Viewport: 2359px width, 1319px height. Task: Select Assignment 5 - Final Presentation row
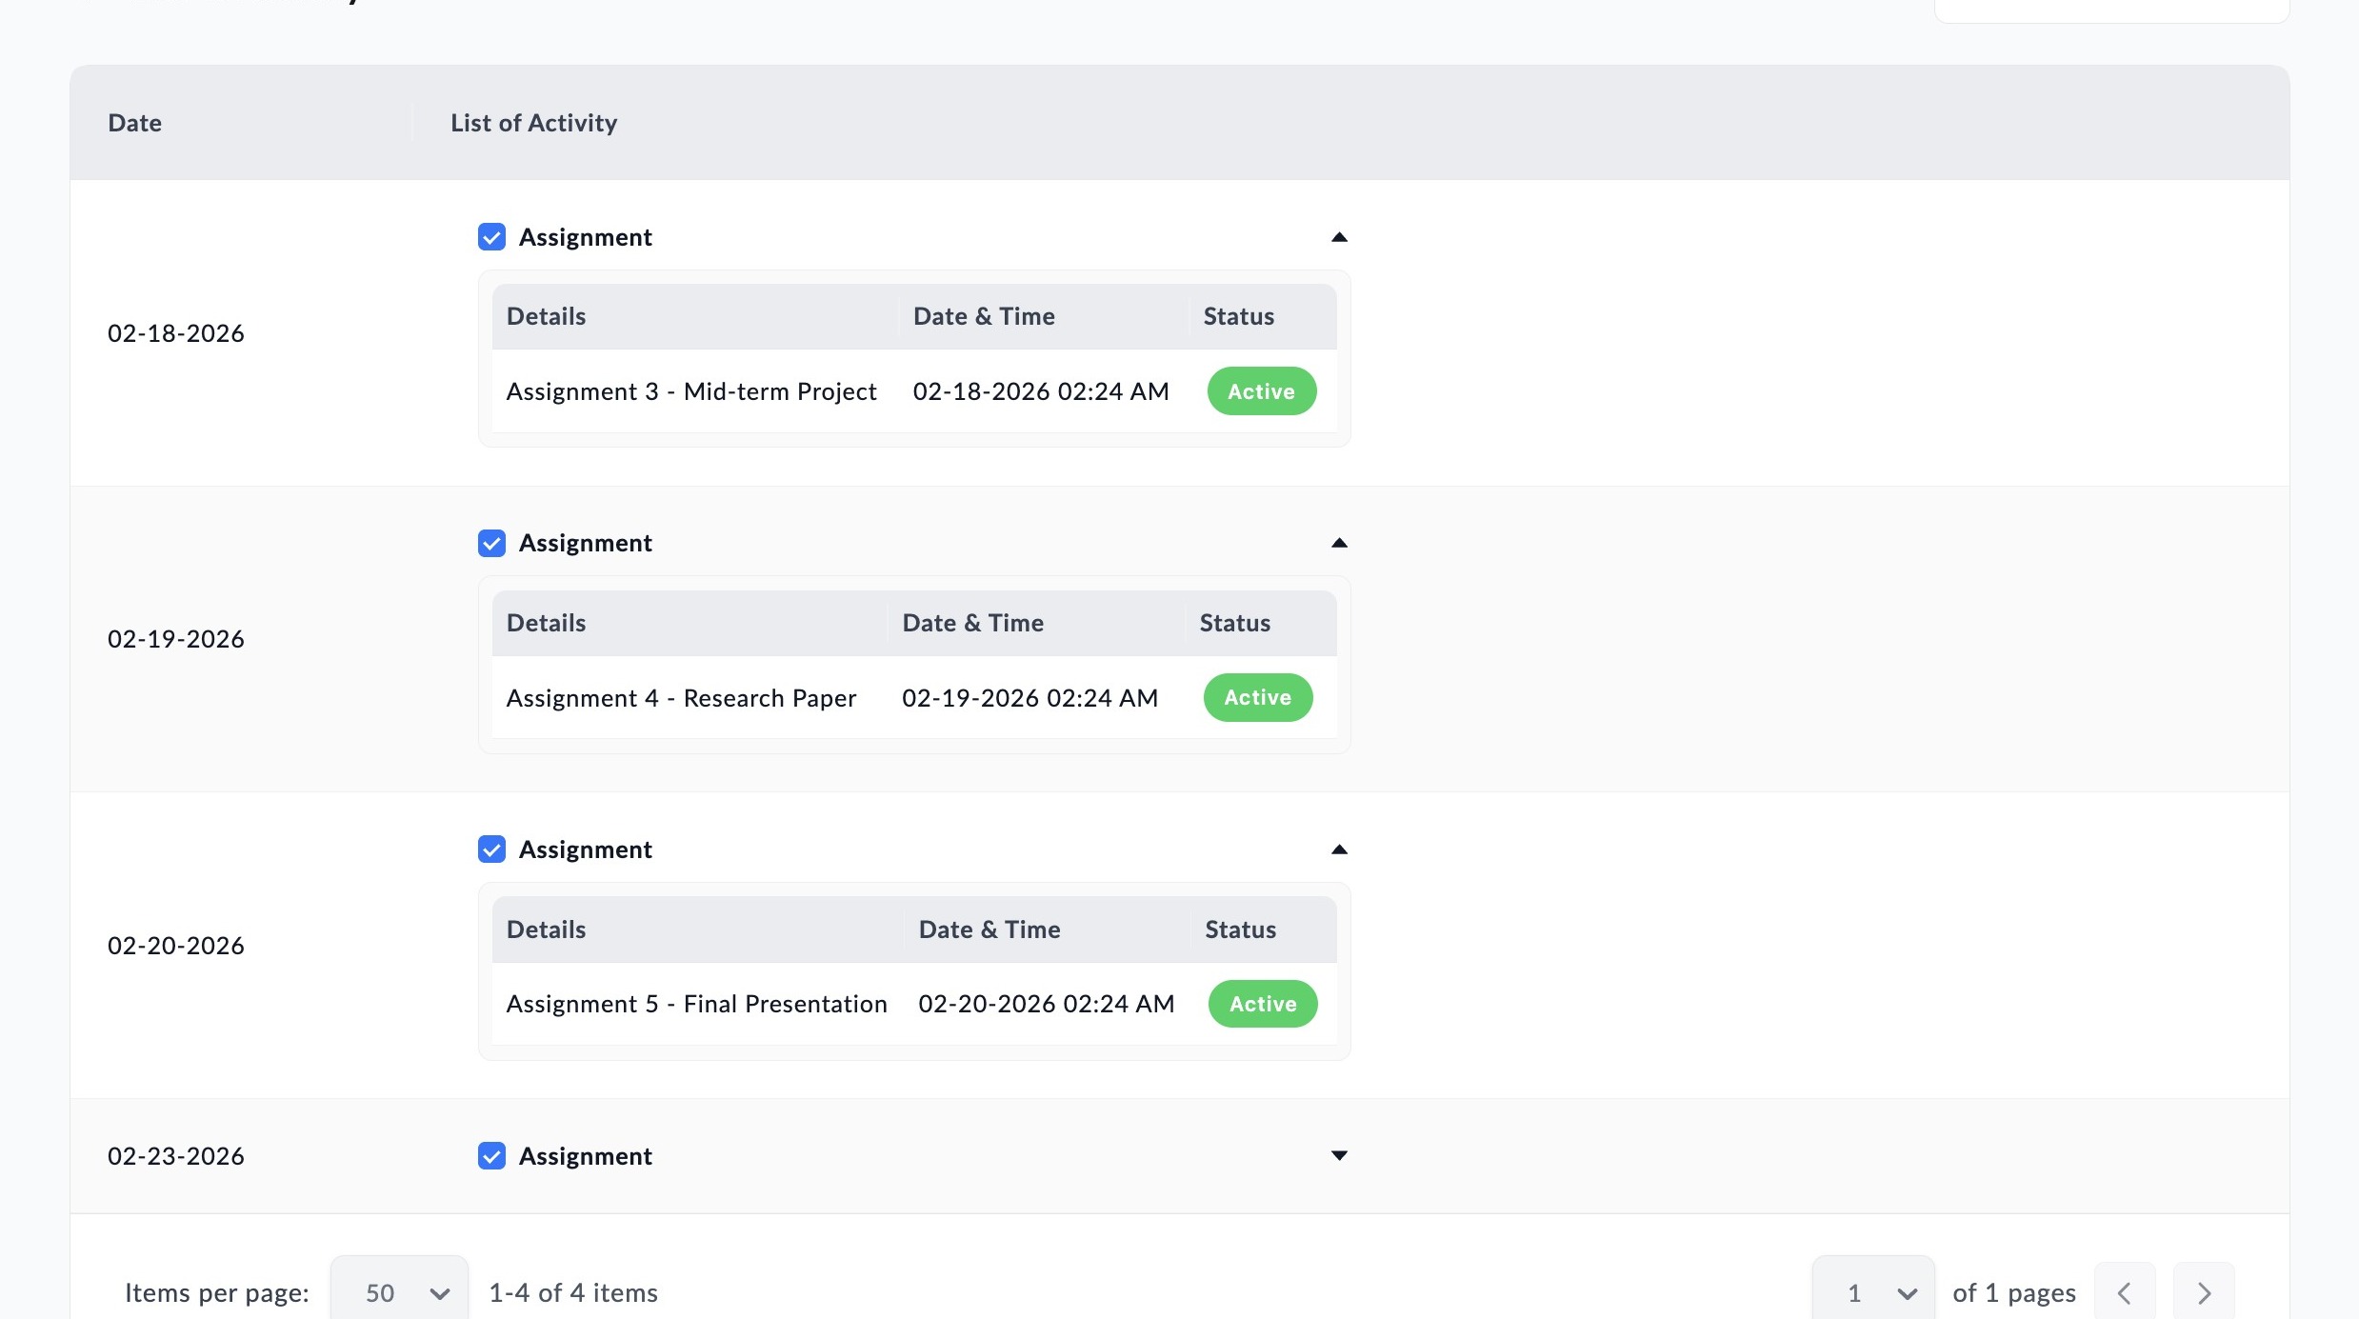click(914, 1004)
